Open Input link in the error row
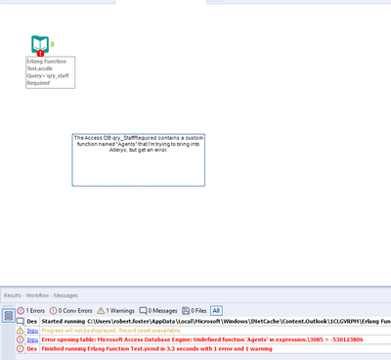Screen dimensions: 391x360 (x=32, y=339)
